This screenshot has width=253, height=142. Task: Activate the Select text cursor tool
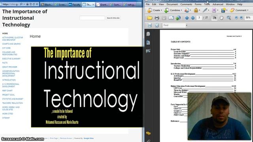click(x=214, y=18)
